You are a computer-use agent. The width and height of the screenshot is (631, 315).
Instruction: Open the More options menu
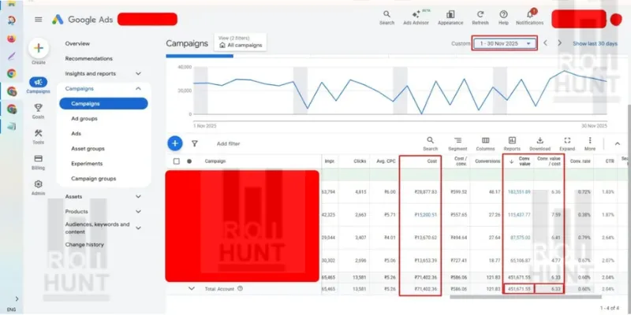(589, 143)
